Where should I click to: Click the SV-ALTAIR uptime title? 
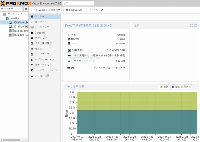tap(88, 26)
